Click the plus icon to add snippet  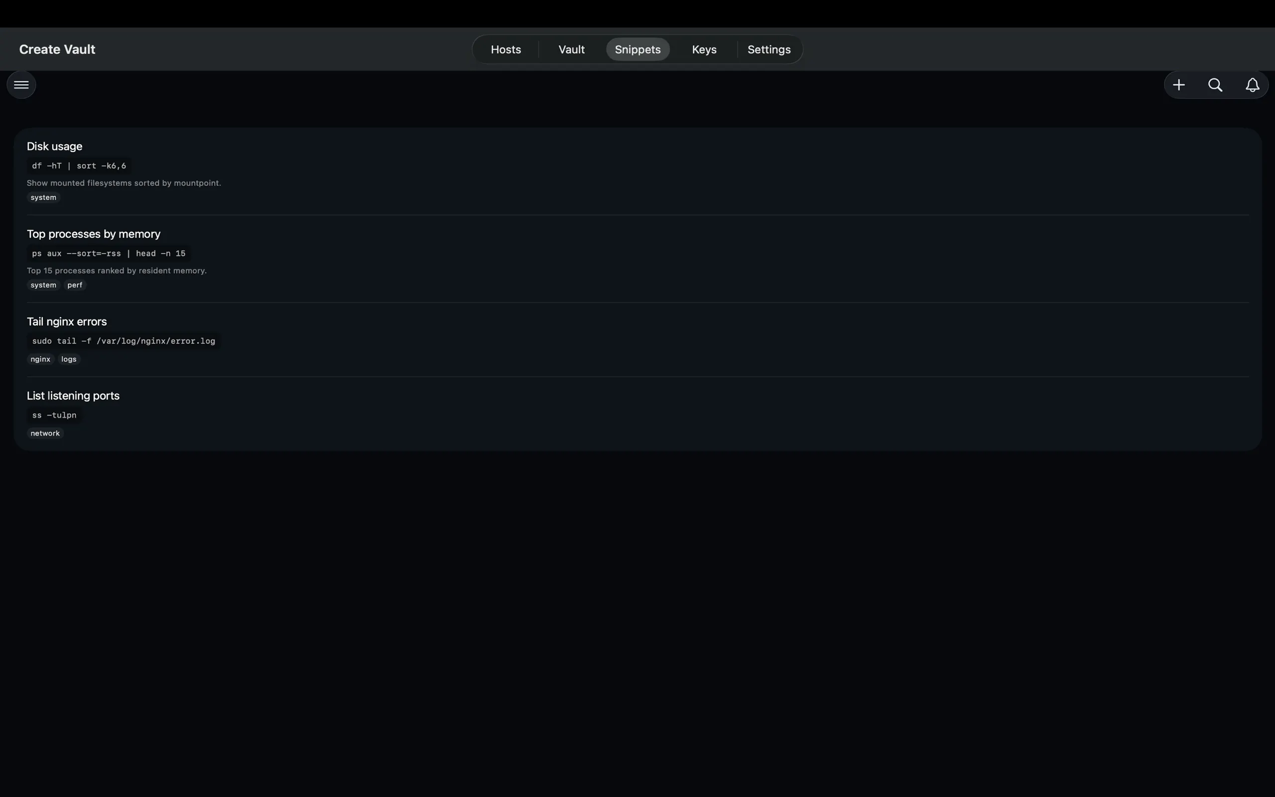1179,85
